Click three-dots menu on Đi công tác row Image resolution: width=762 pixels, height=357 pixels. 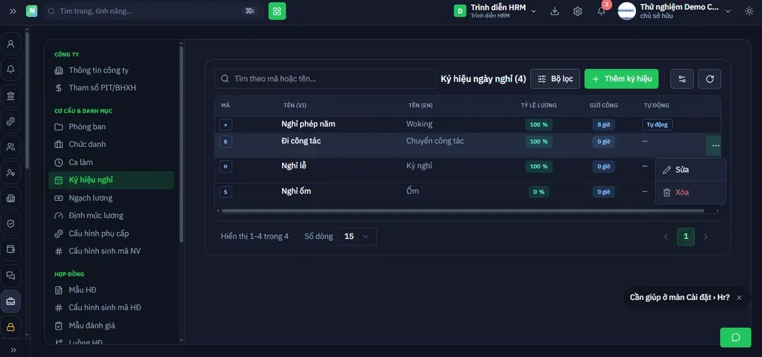pyautogui.click(x=716, y=145)
